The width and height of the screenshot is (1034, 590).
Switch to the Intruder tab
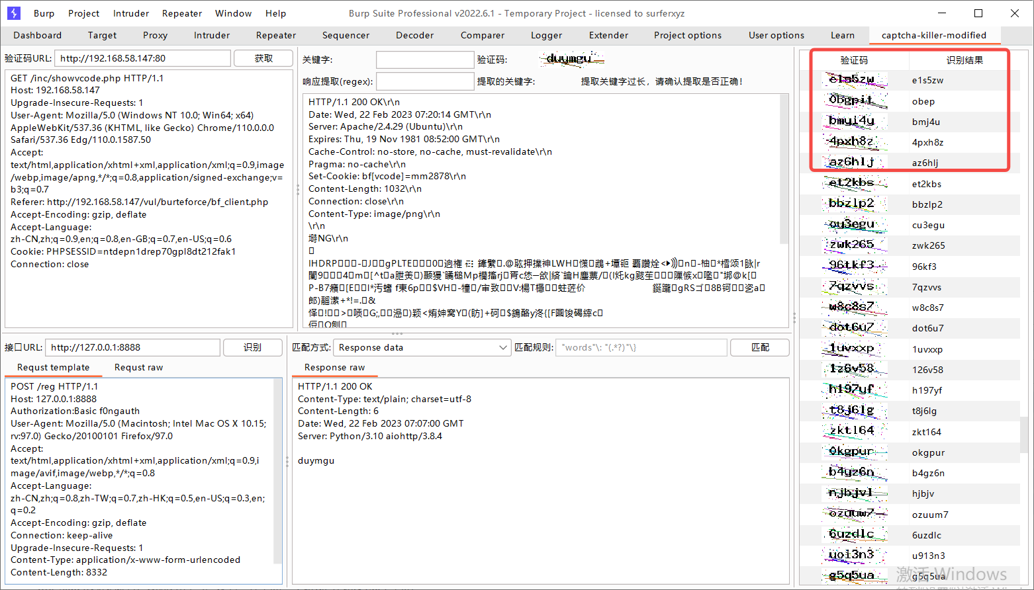[212, 35]
